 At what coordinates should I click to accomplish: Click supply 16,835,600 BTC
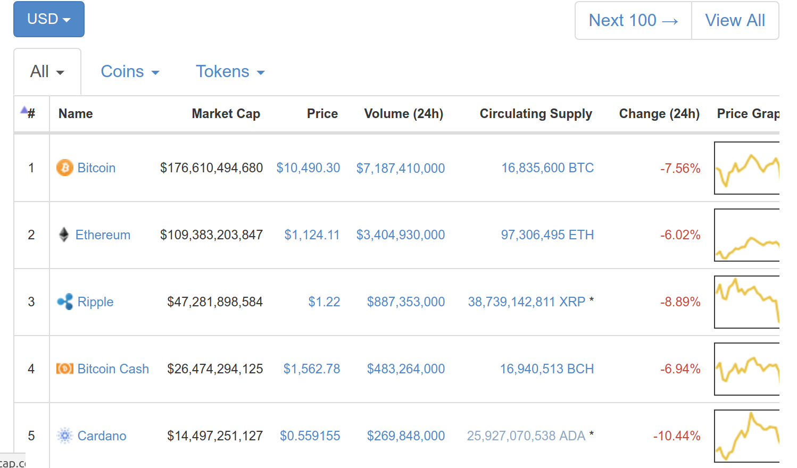pos(547,168)
